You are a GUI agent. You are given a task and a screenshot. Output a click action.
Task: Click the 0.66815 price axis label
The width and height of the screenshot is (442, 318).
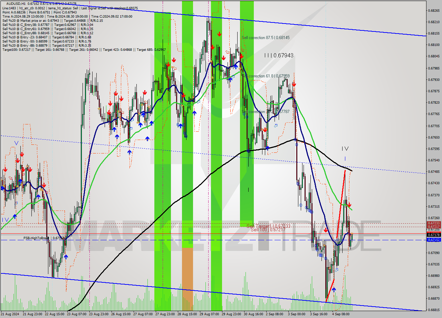coord(434,310)
